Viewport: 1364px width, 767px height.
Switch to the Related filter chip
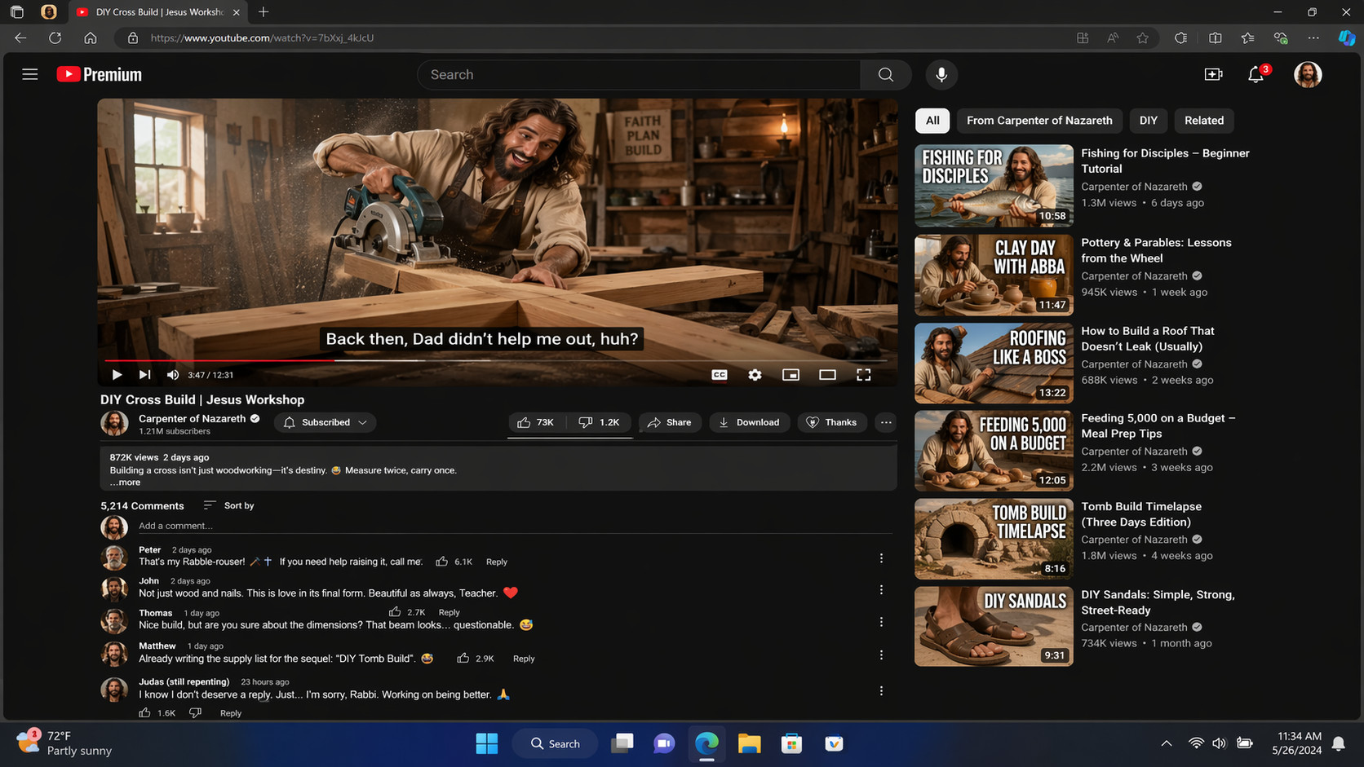[x=1203, y=121]
